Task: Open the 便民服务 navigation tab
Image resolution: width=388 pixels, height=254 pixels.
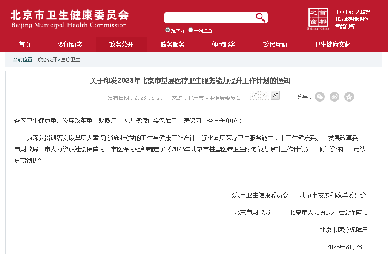Action: pyautogui.click(x=224, y=44)
